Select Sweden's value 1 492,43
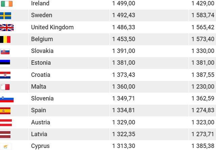Screen dimensions: 216x150 coord(124,15)
